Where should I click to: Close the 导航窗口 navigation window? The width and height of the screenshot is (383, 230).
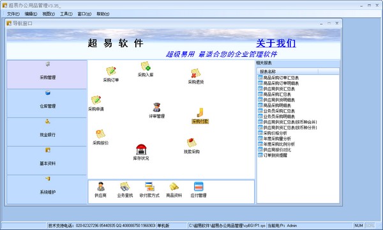coord(337,23)
